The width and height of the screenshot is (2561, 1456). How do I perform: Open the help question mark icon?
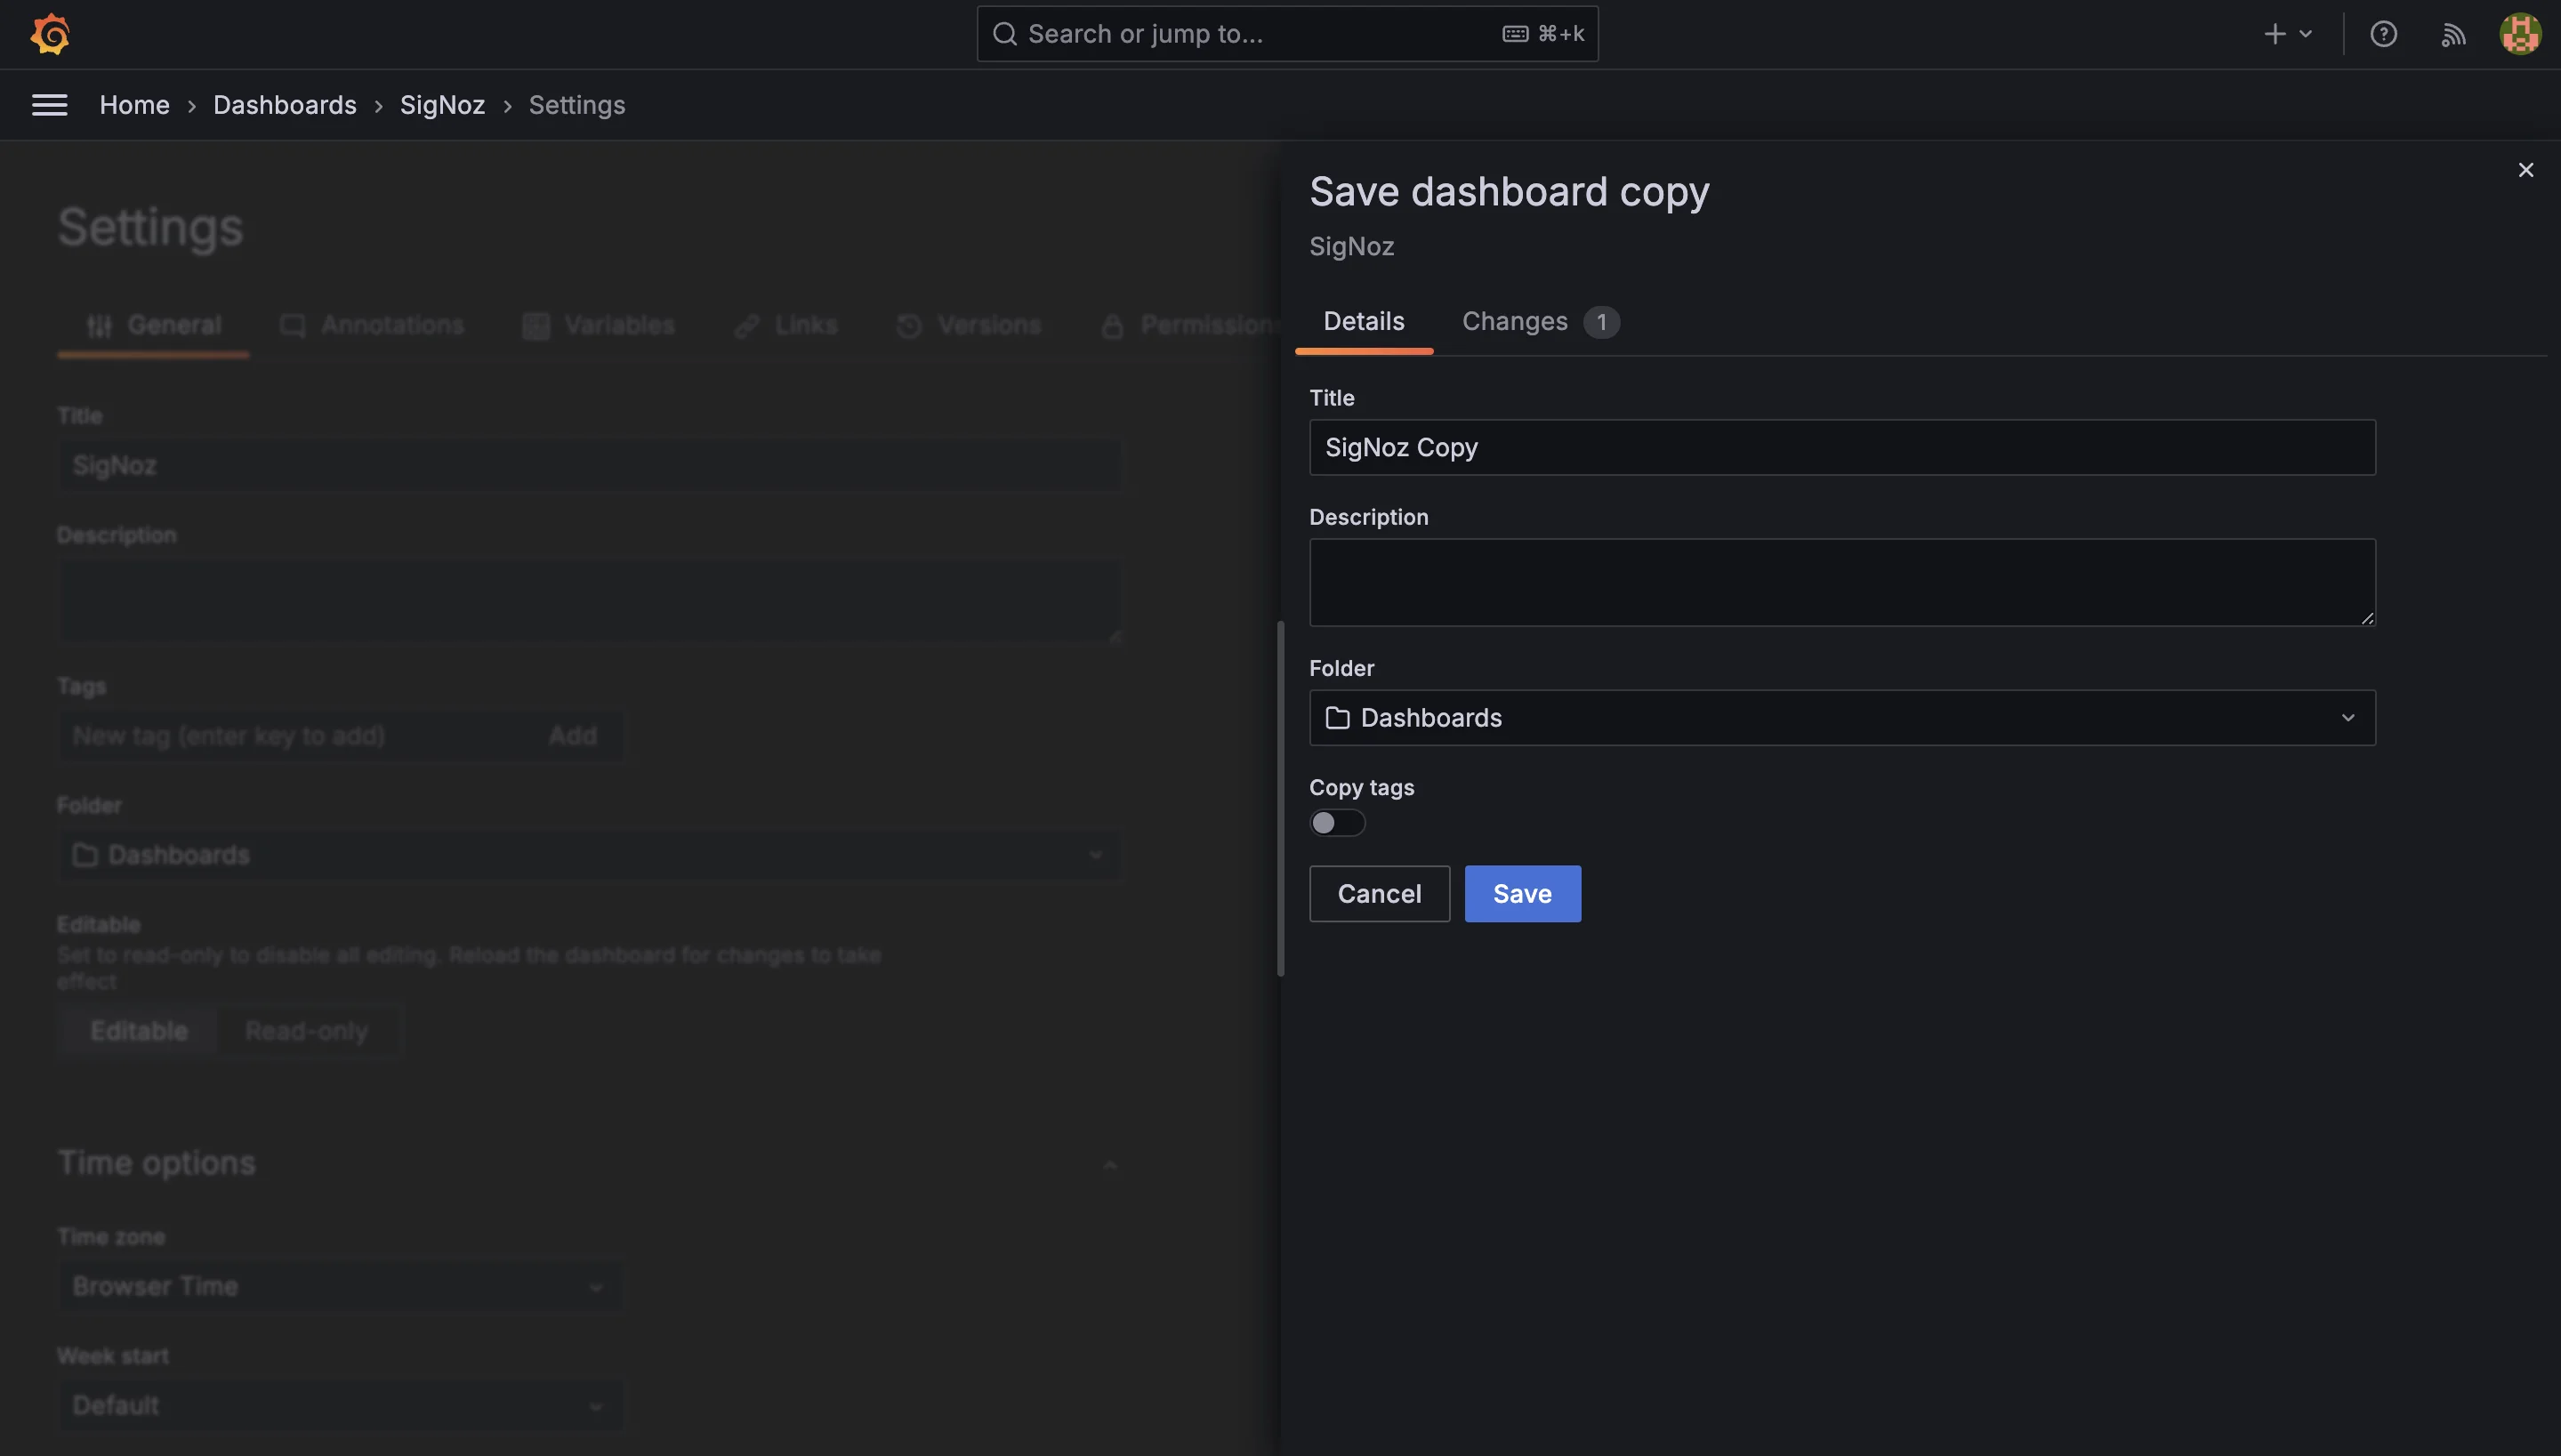click(2383, 34)
